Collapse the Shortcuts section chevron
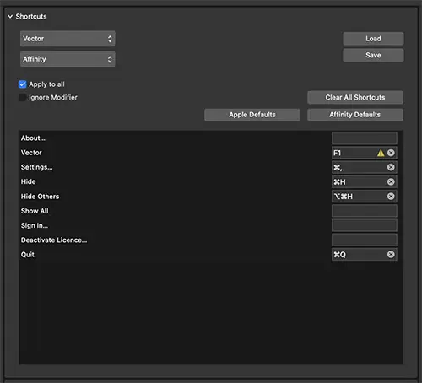The width and height of the screenshot is (422, 383). [x=10, y=17]
